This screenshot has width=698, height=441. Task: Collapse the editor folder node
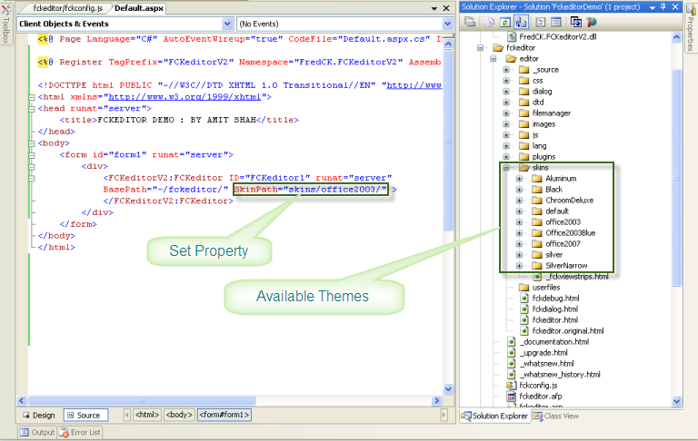coord(494,59)
